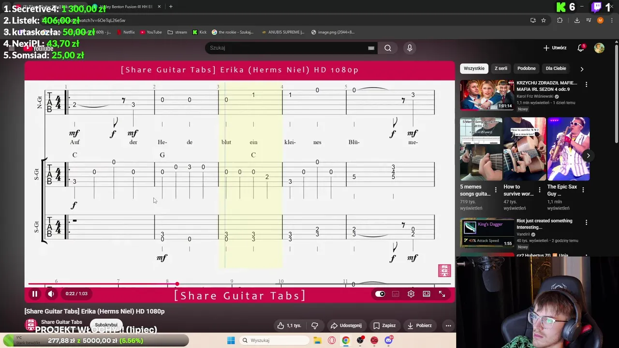
Task: Open the media controls icon in toolbar
Action: [x=589, y=20]
